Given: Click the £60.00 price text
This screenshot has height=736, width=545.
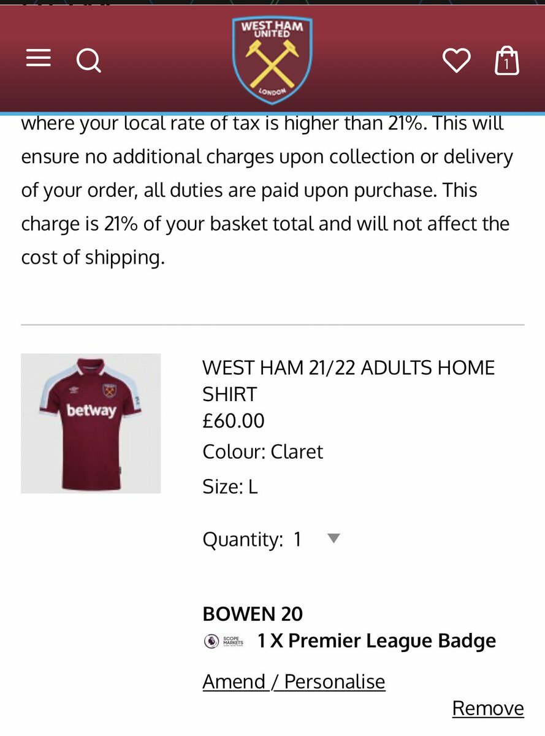Looking at the screenshot, I should point(234,421).
